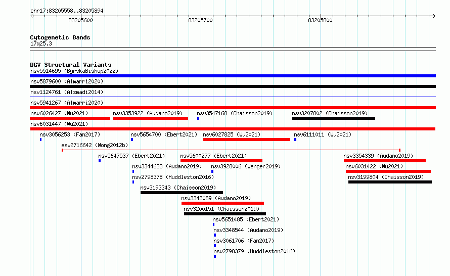Select nsv5941267 (Almarri2020) label

click(x=67, y=103)
